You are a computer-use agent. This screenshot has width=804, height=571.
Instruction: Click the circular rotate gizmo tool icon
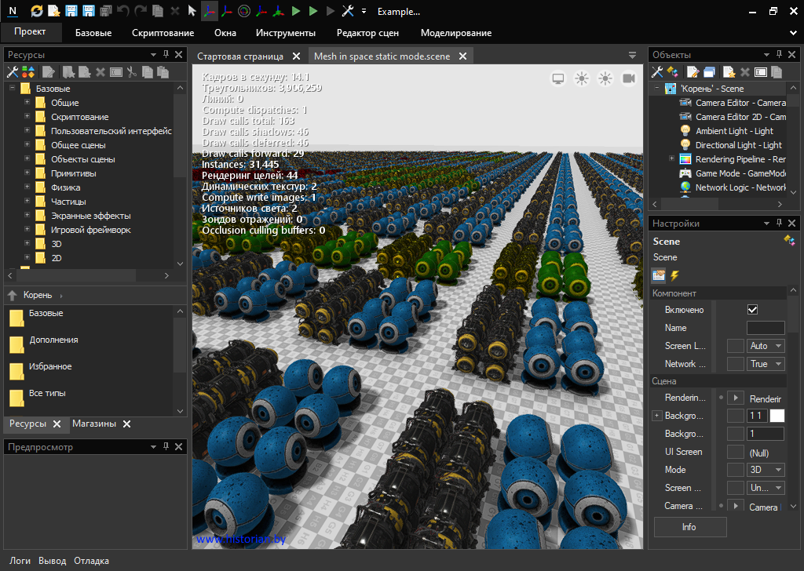click(243, 11)
